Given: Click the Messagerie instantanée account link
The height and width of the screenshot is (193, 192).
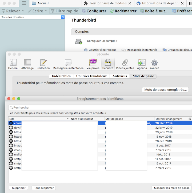Looking at the screenshot, I should [139, 50].
